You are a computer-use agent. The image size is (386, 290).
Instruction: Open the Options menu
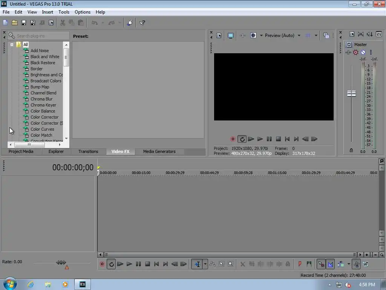coord(83,12)
